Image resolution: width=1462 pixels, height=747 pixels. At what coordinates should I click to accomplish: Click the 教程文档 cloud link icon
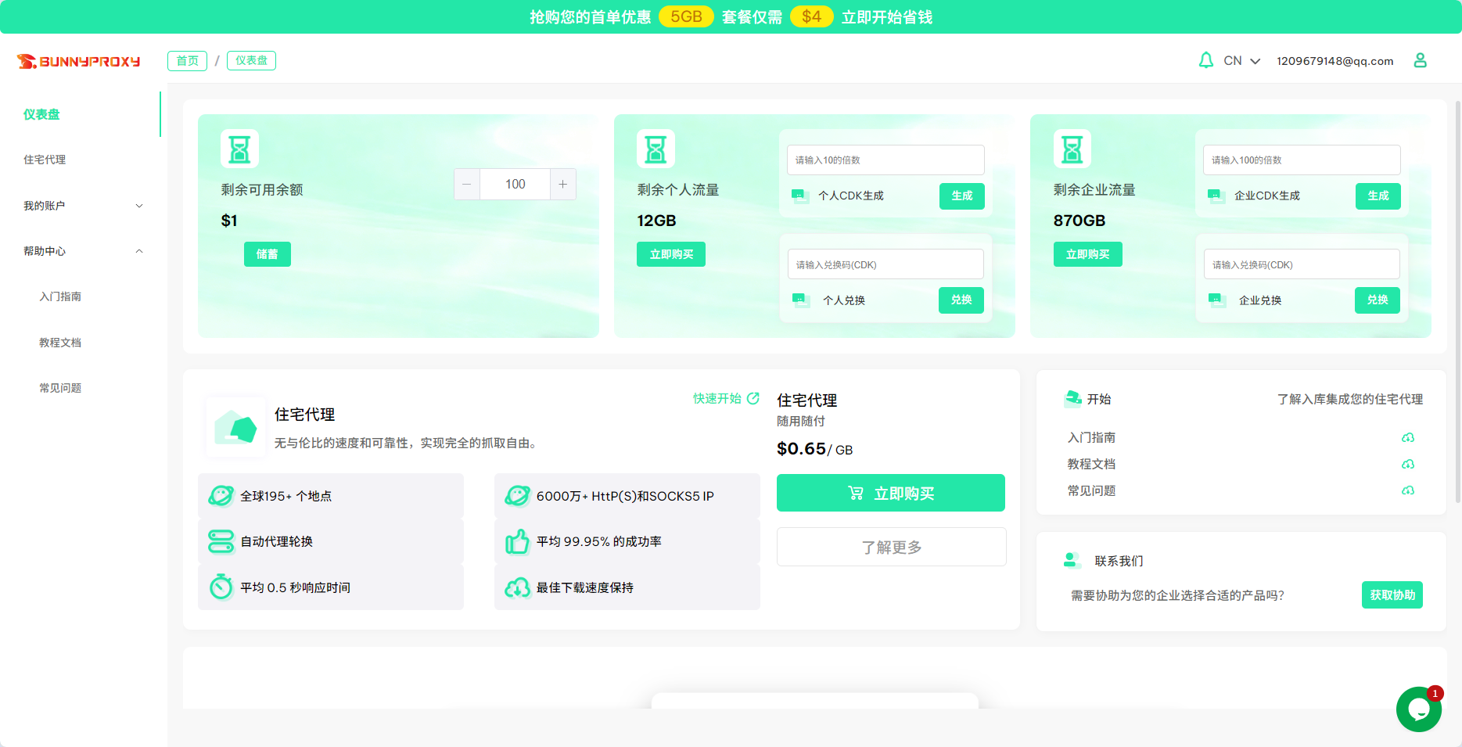tap(1407, 465)
